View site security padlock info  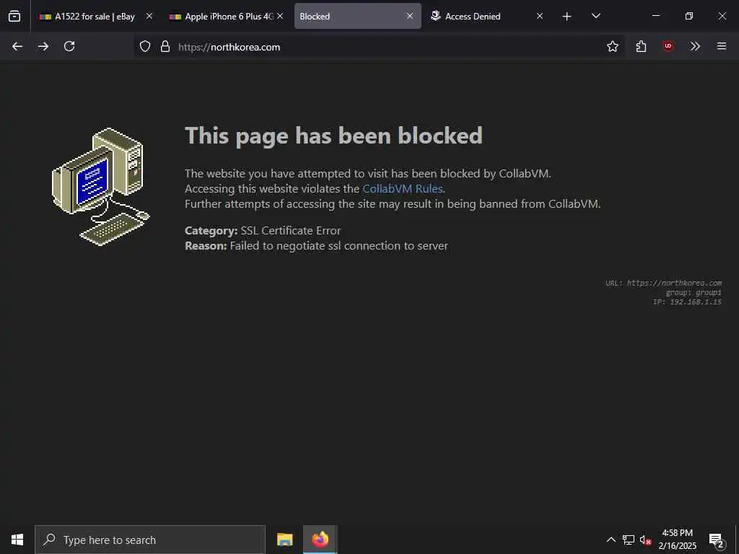pyautogui.click(x=165, y=46)
